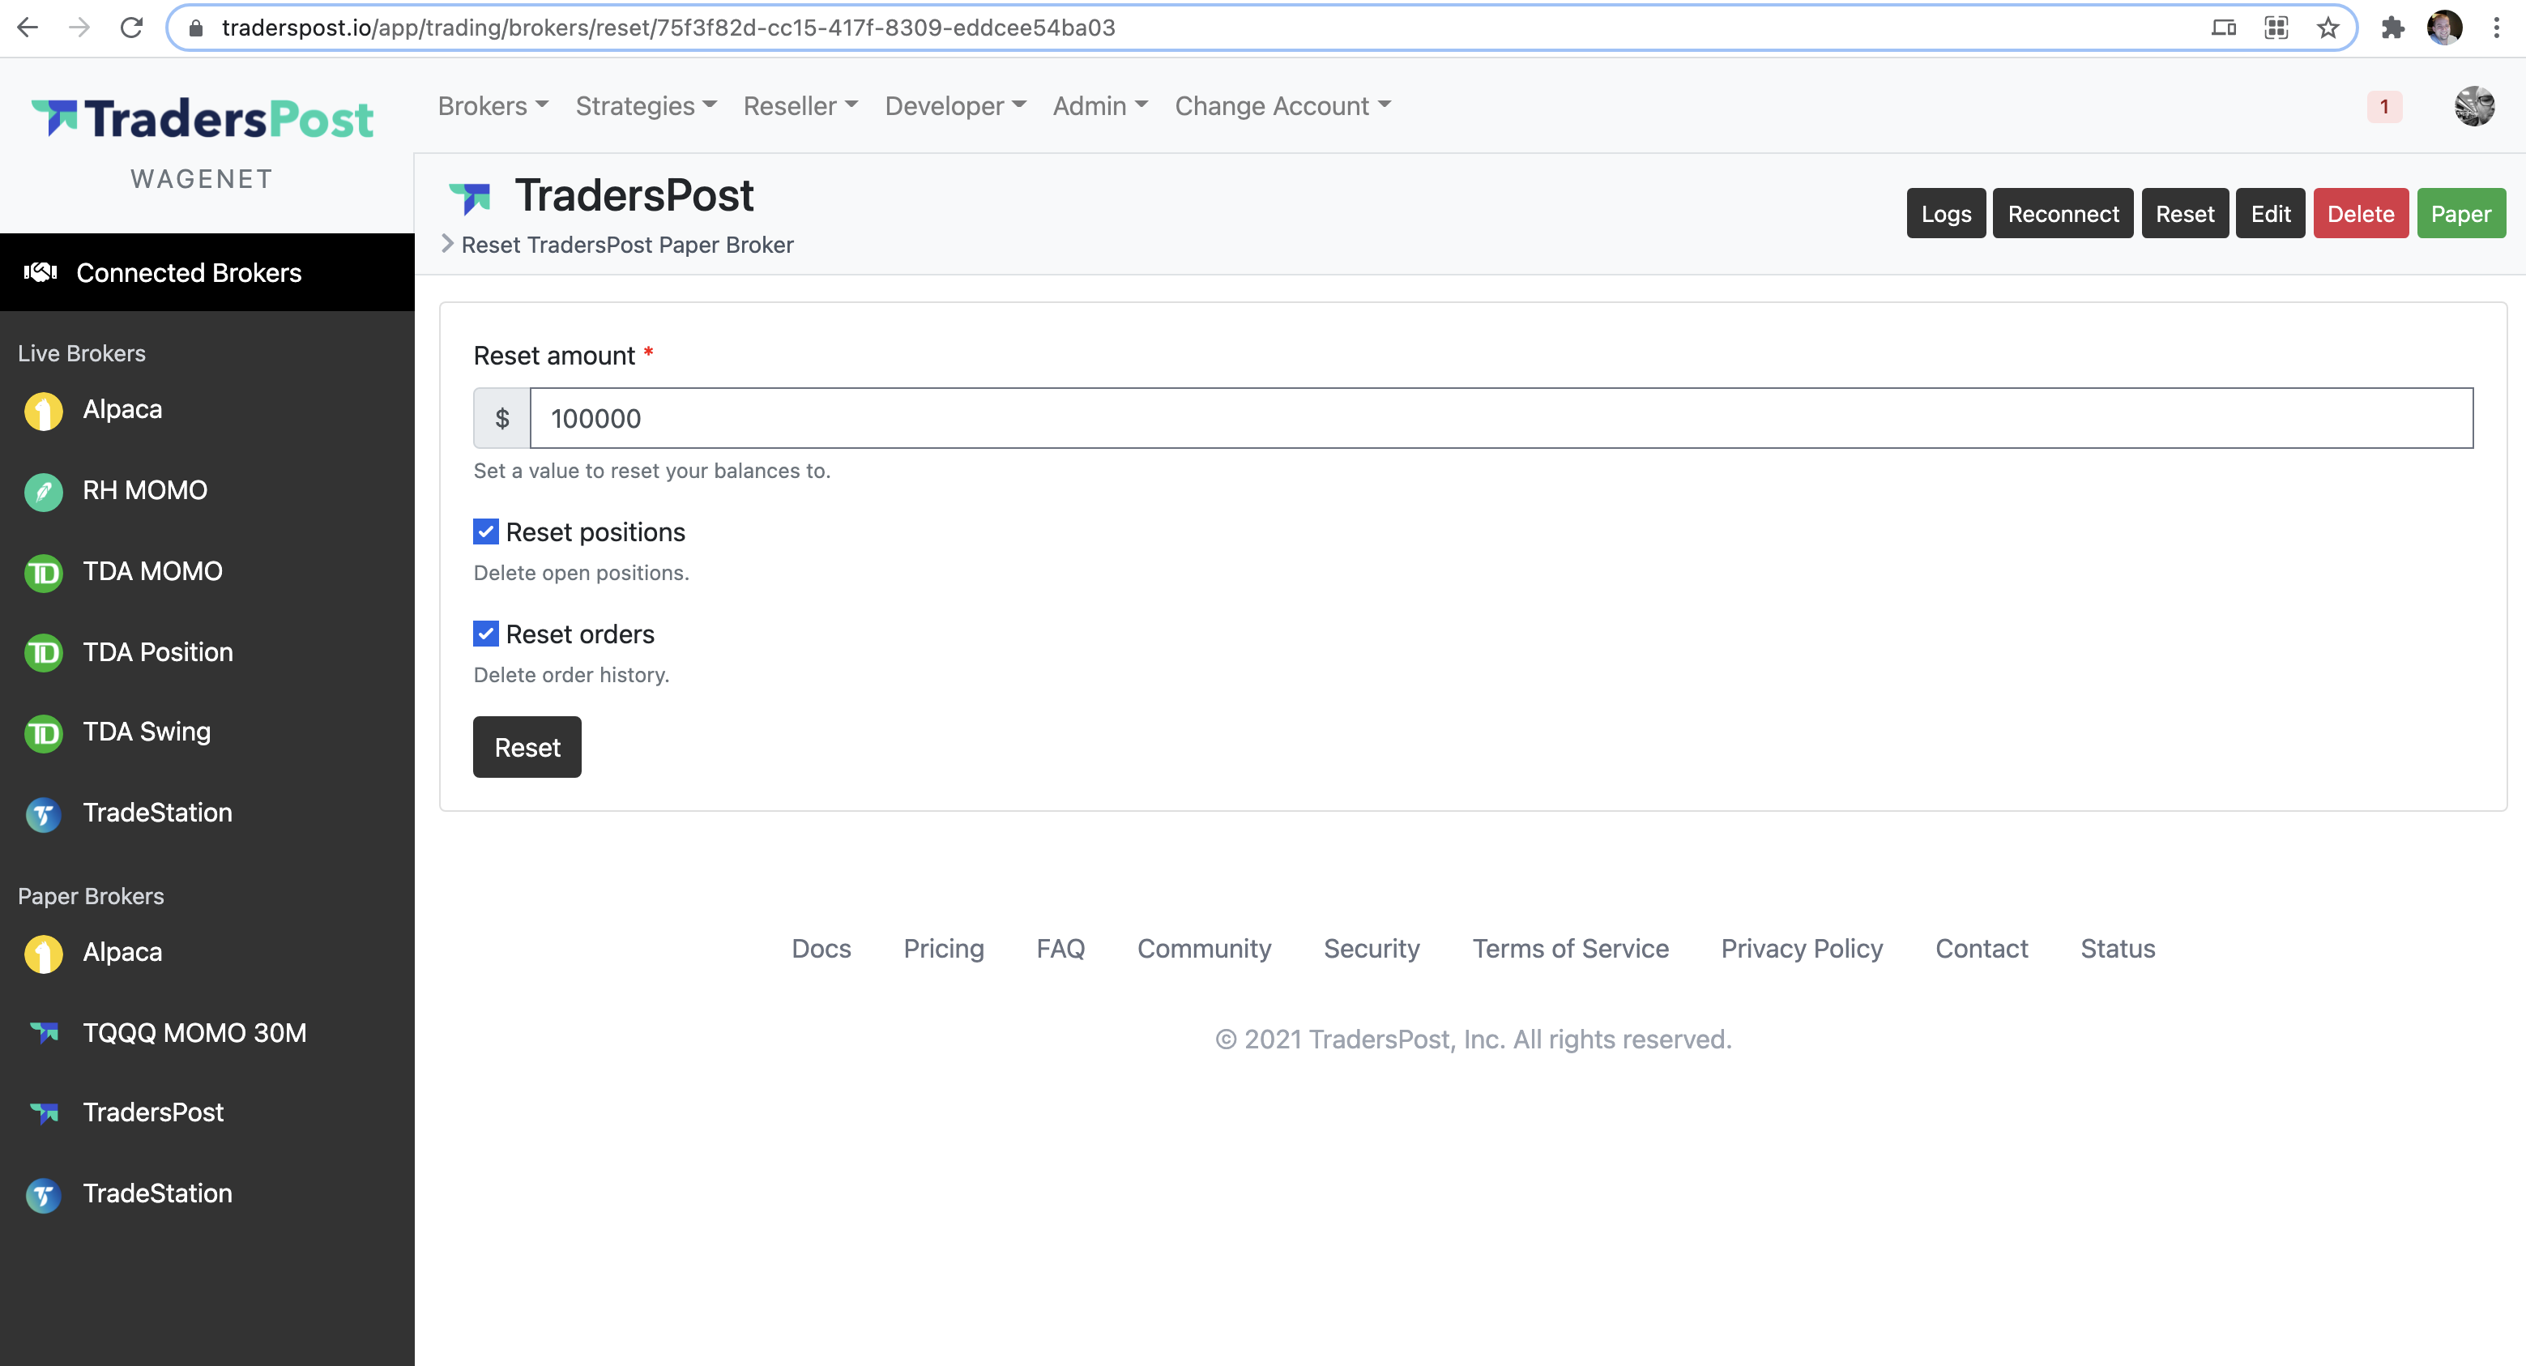Uncheck the Reset positions checkbox
The image size is (2526, 1366).
(485, 531)
